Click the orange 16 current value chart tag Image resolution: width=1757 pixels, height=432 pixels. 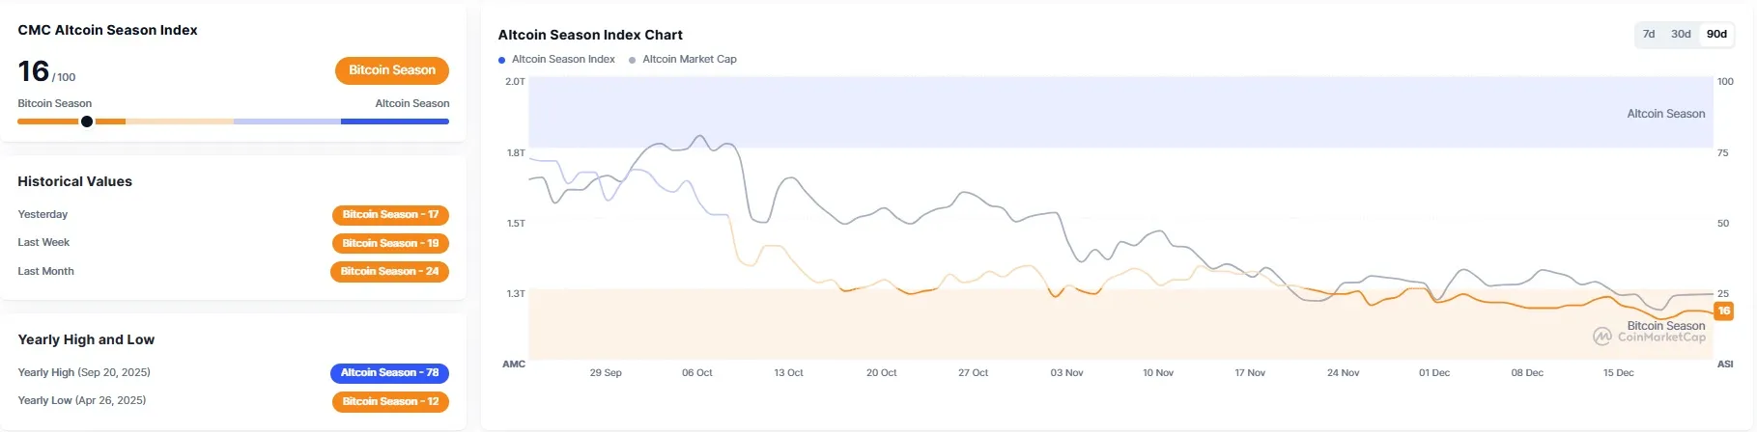click(1723, 310)
